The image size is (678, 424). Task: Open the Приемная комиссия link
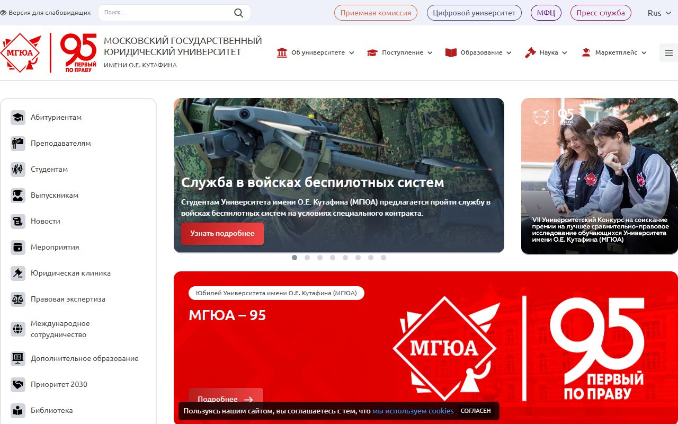(376, 13)
